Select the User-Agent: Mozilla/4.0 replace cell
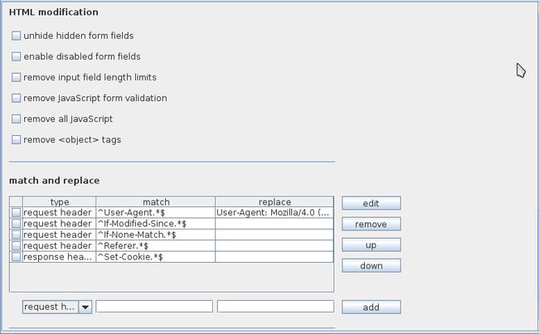The width and height of the screenshot is (539, 334). [x=274, y=212]
